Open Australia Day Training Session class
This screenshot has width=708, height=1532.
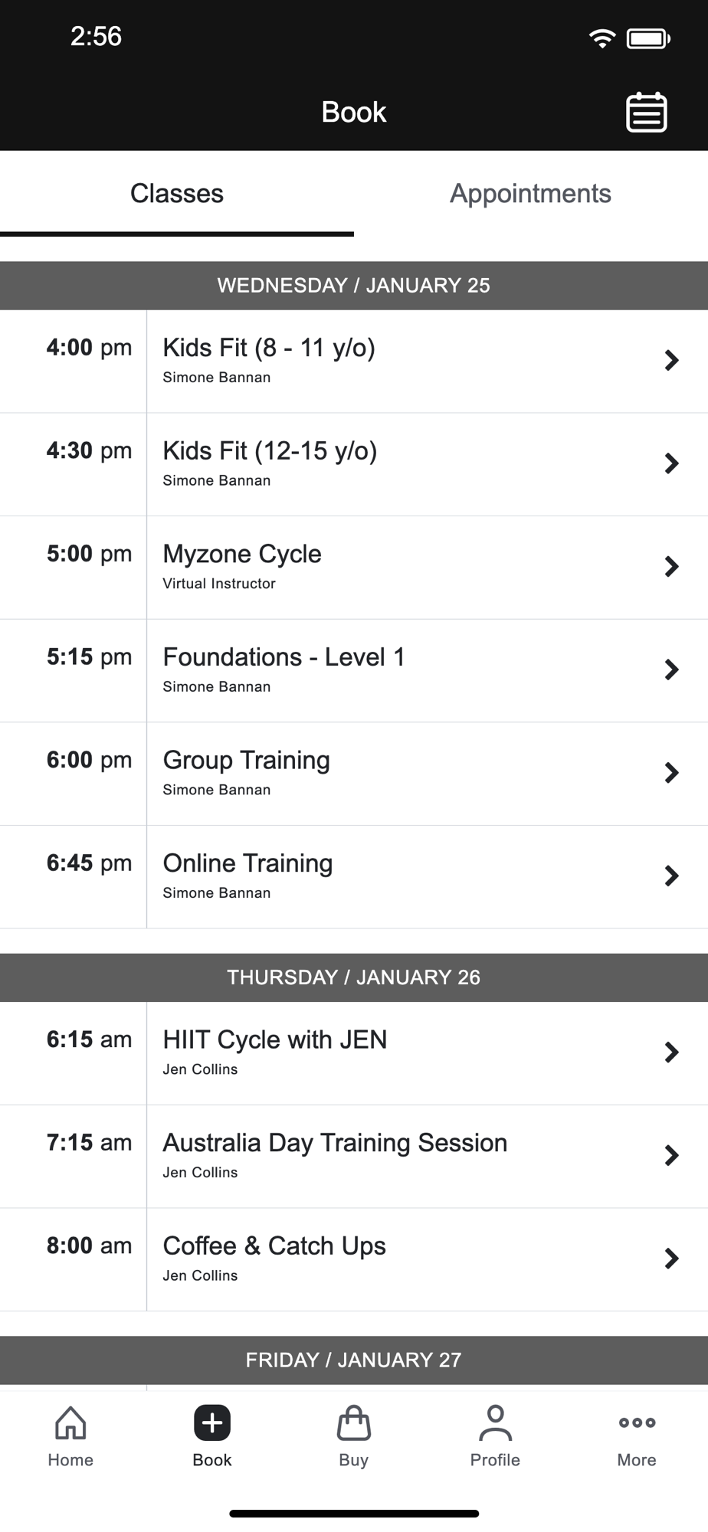click(x=354, y=1156)
